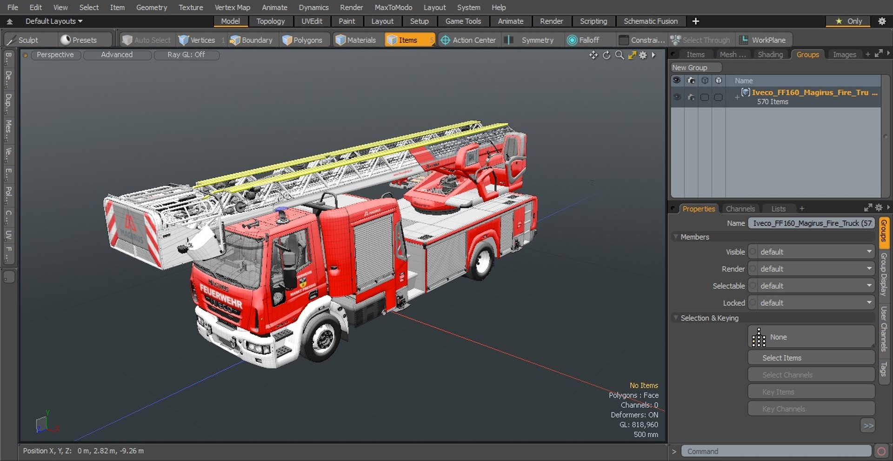893x461 pixels.
Task: Open the Geometry menu
Action: pos(151,7)
